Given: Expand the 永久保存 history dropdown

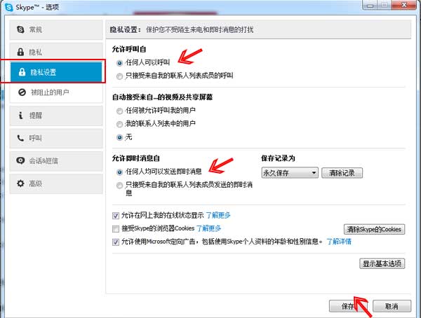Looking at the screenshot, I should pyautogui.click(x=288, y=172).
